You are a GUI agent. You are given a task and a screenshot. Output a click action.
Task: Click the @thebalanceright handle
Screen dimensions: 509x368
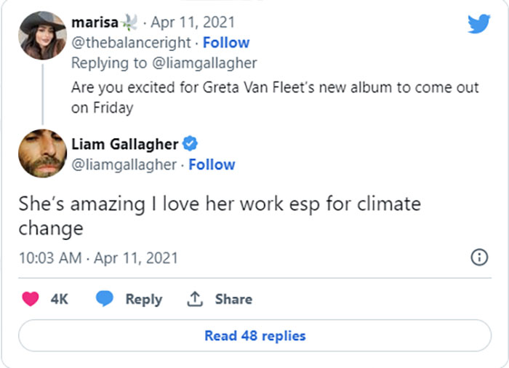(x=132, y=43)
